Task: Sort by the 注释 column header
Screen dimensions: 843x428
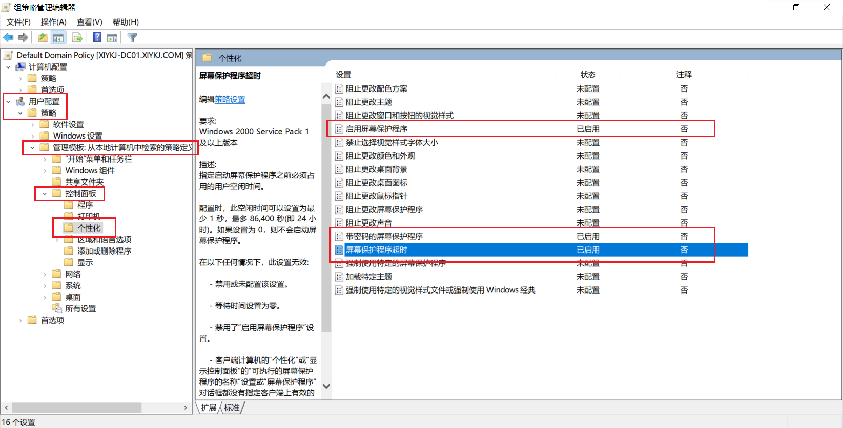Action: [684, 75]
